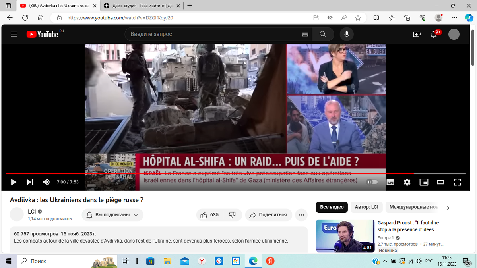Open YouTube notifications bell
477x268 pixels.
[434, 35]
